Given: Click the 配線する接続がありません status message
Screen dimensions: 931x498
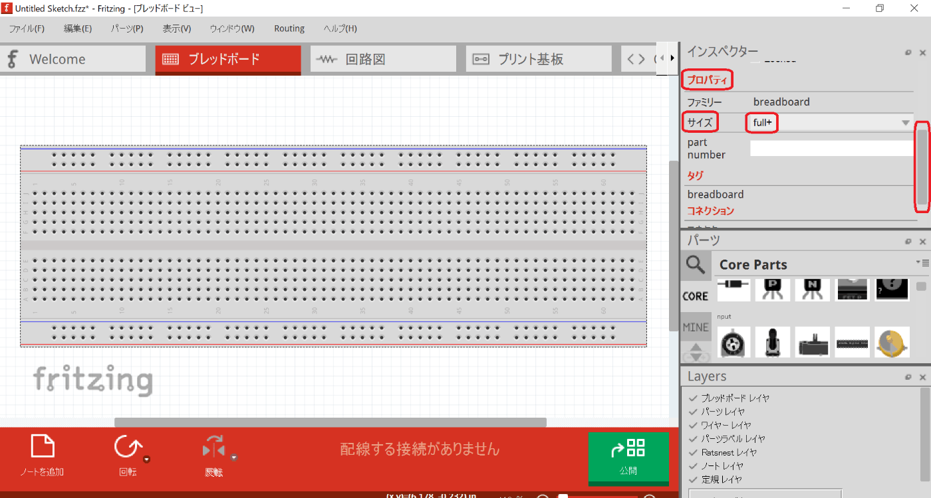Looking at the screenshot, I should pos(420,450).
